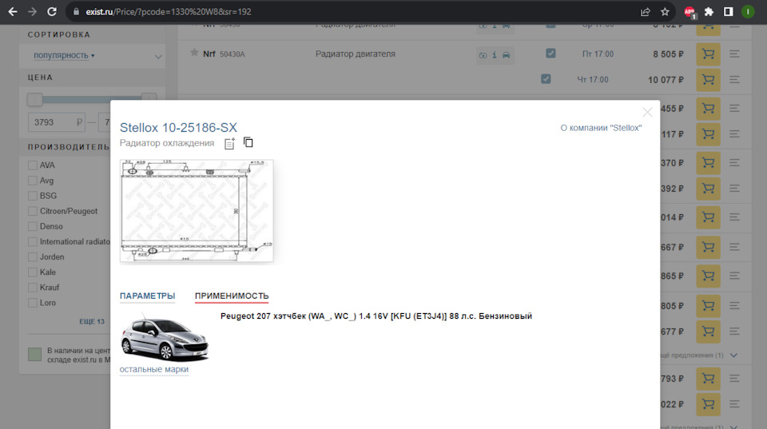Add the 014 ₽ row item to cart
Viewport: 767px width, 429px height.
pos(709,217)
